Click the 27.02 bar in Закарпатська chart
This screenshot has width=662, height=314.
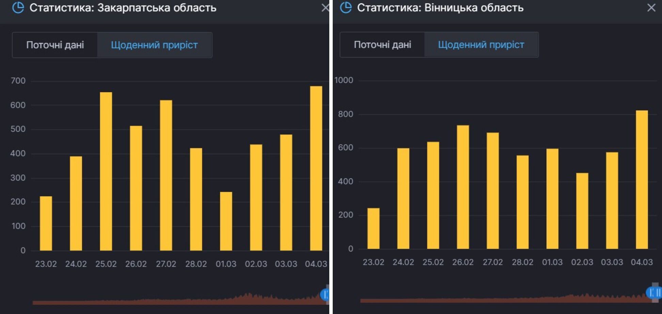tap(166, 175)
